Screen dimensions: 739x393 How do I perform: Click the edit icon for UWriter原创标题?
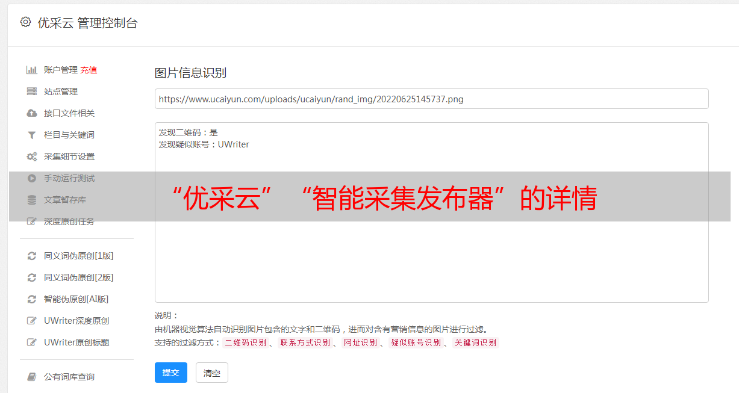coord(32,342)
